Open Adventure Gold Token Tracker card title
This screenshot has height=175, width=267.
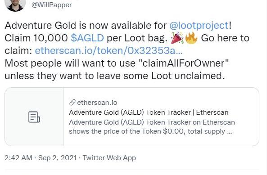coord(149,112)
